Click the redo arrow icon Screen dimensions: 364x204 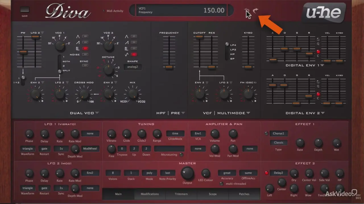coord(256,11)
